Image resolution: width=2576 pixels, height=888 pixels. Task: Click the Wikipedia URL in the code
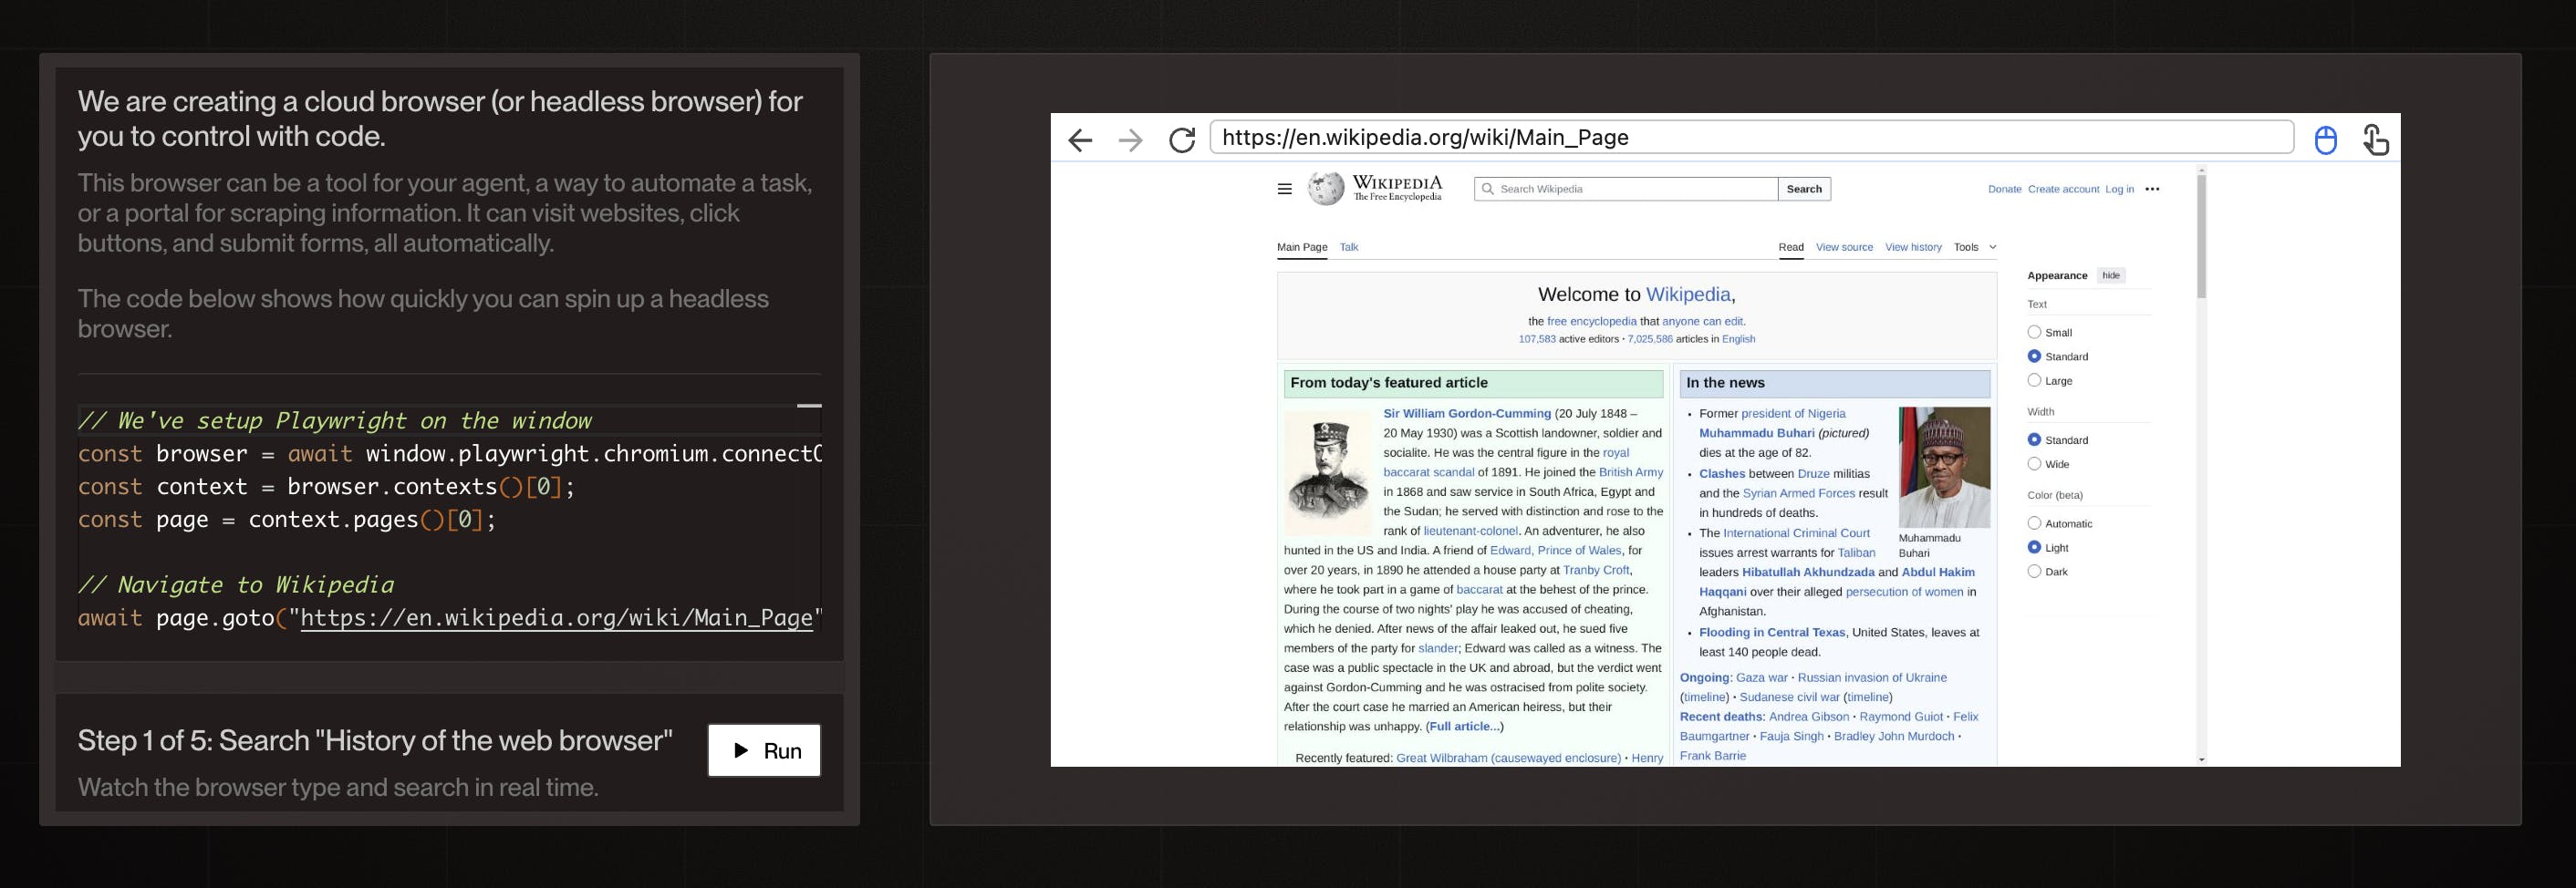pos(557,618)
